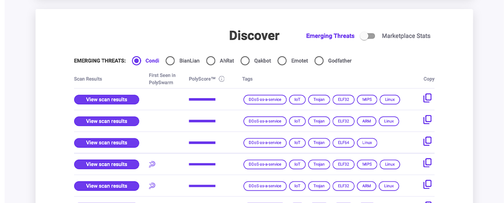Image resolution: width=504 pixels, height=203 pixels.
Task: Click first-seen PolySwarm icon in the MIPS row
Action: (152, 164)
